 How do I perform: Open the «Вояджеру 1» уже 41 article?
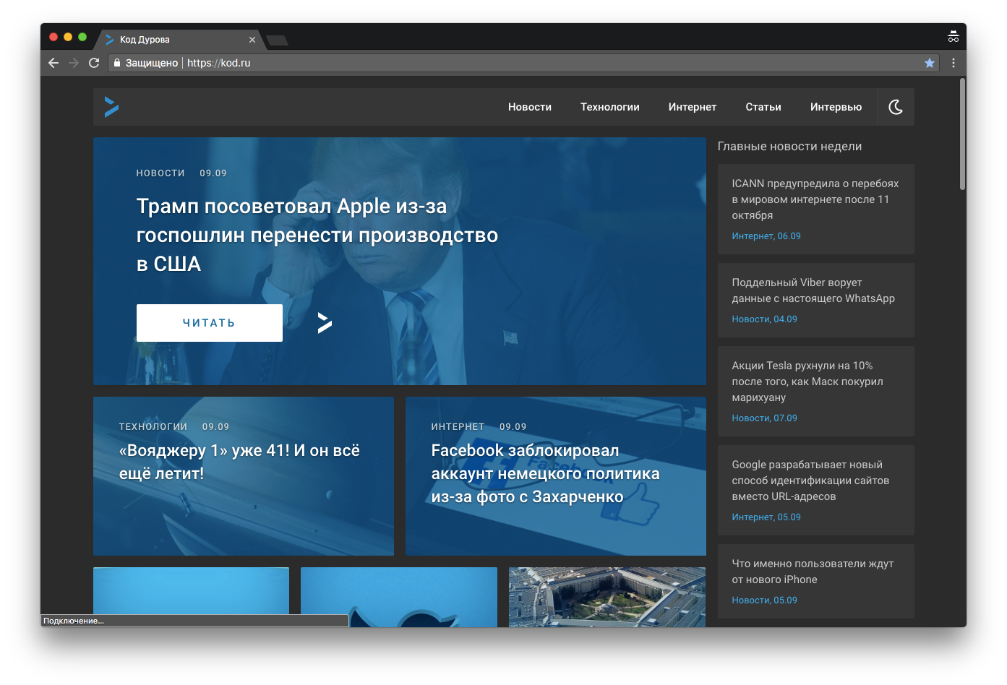(239, 462)
